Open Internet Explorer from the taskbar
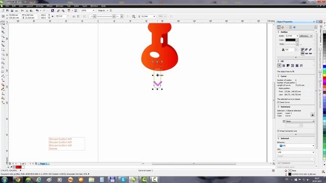Image resolution: width=326 pixels, height=183 pixels. (x=39, y=179)
